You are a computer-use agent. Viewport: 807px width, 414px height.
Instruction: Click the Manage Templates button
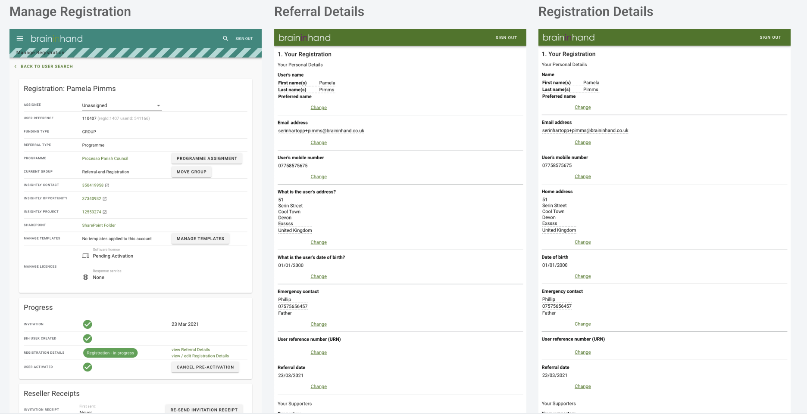pos(200,238)
